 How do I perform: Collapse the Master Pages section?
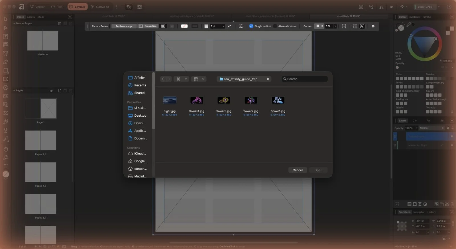[14, 23]
